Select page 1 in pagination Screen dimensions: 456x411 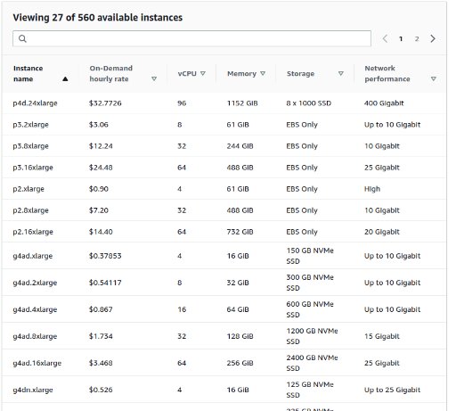pyautogui.click(x=401, y=39)
